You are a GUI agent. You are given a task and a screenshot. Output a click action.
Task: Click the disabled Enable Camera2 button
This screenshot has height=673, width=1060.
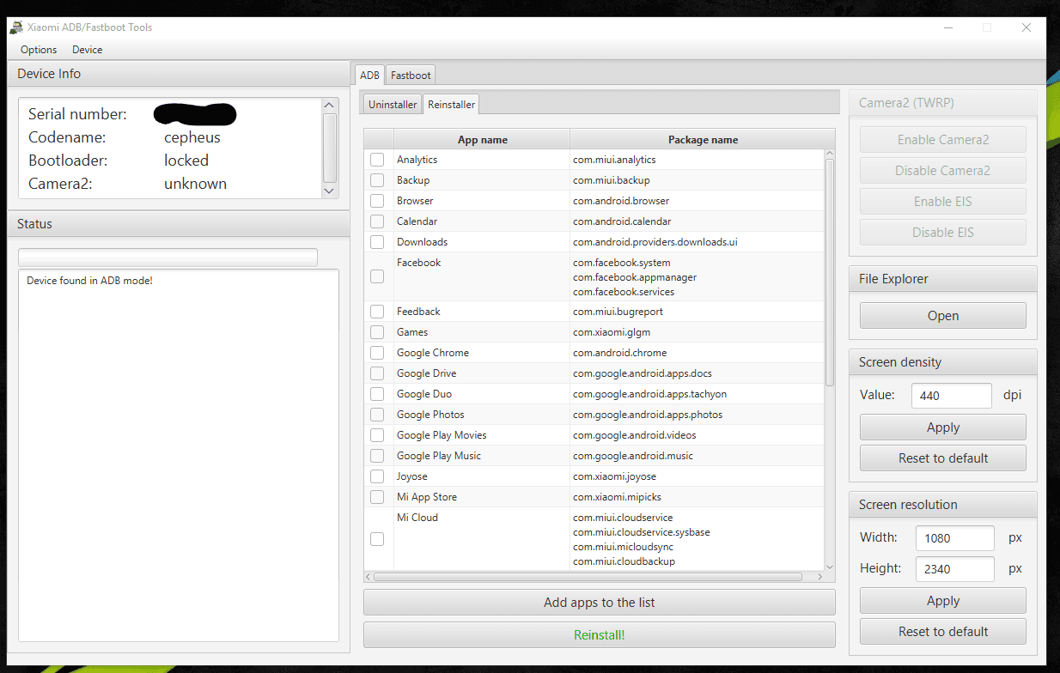tap(943, 140)
